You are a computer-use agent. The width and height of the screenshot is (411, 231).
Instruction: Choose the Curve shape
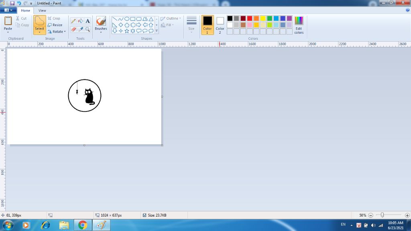(x=121, y=19)
